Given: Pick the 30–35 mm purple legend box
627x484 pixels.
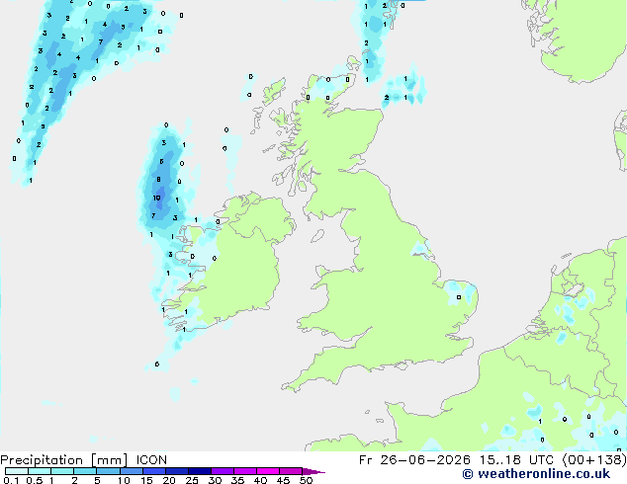Looking at the screenshot, I should pyautogui.click(x=223, y=471).
